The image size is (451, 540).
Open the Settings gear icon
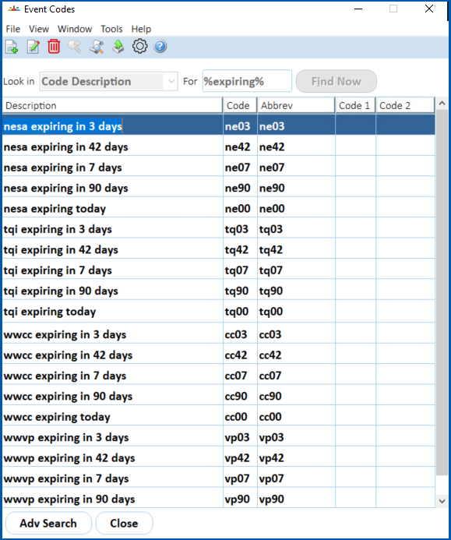139,46
